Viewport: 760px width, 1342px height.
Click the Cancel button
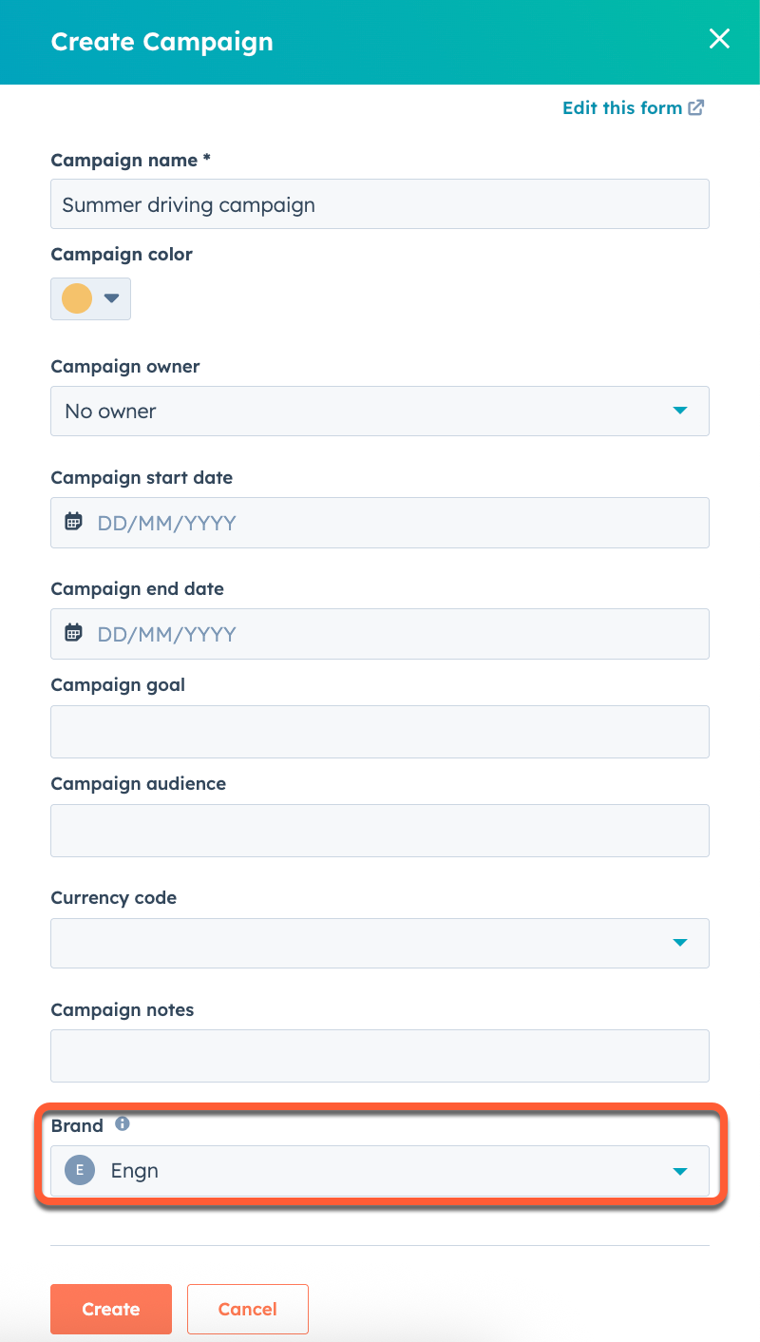(247, 1309)
